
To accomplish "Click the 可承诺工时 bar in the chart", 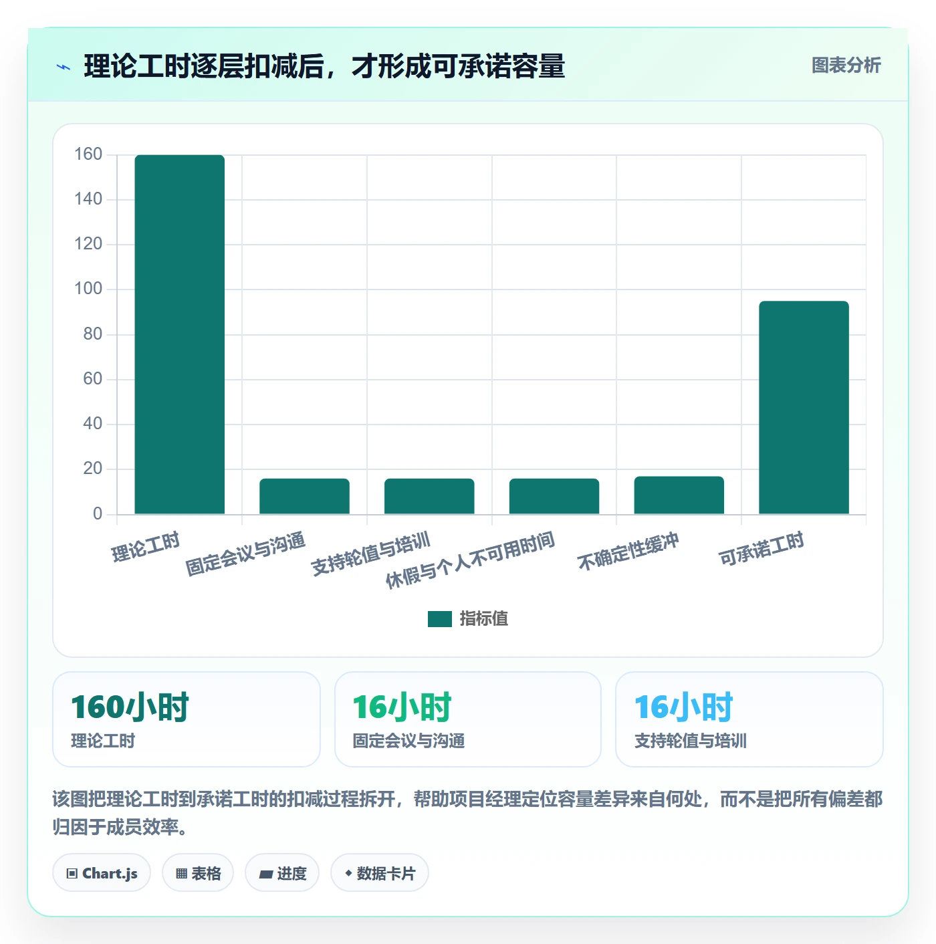I will 804,408.
